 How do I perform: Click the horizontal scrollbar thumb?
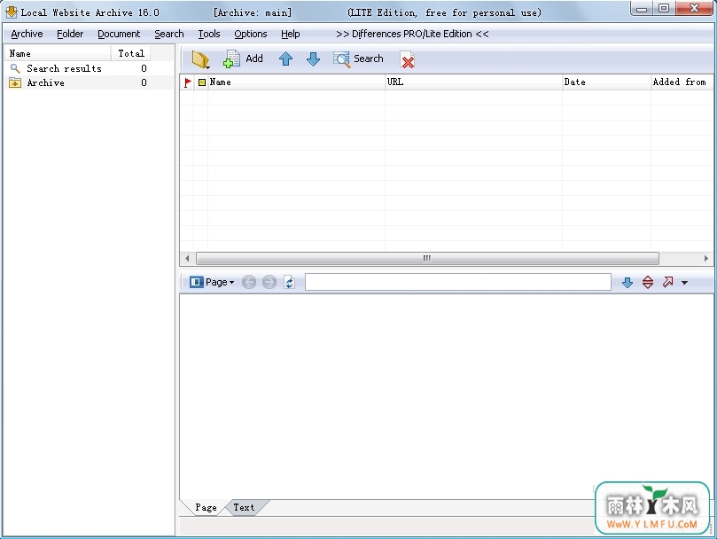427,259
